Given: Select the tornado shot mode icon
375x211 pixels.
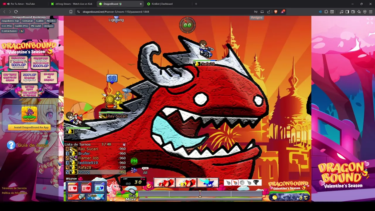Looking at the screenshot, I should click(x=256, y=183).
